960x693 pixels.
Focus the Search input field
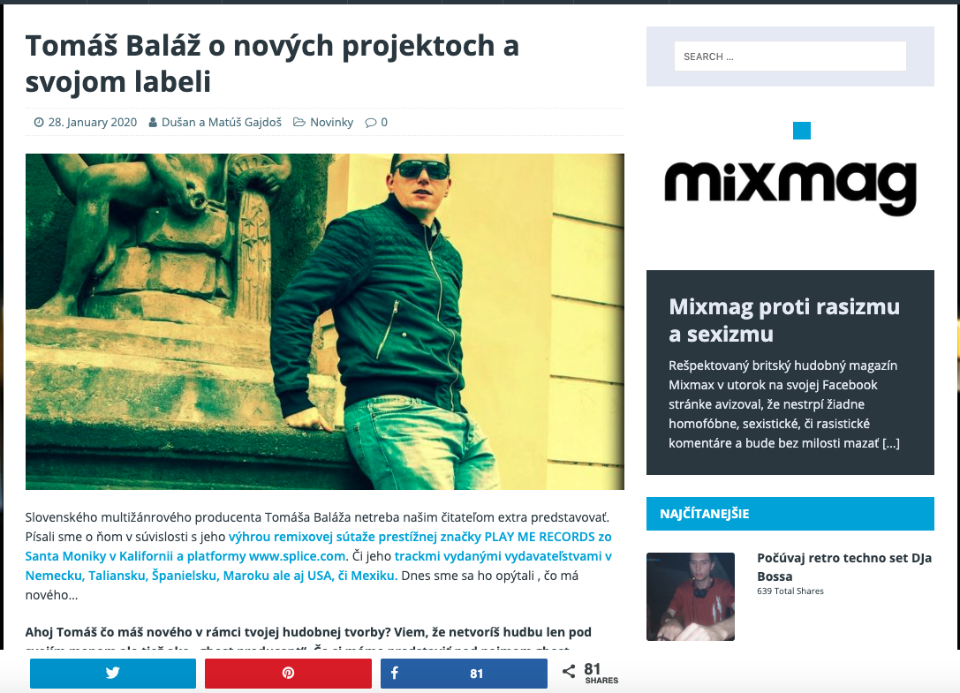pos(790,56)
